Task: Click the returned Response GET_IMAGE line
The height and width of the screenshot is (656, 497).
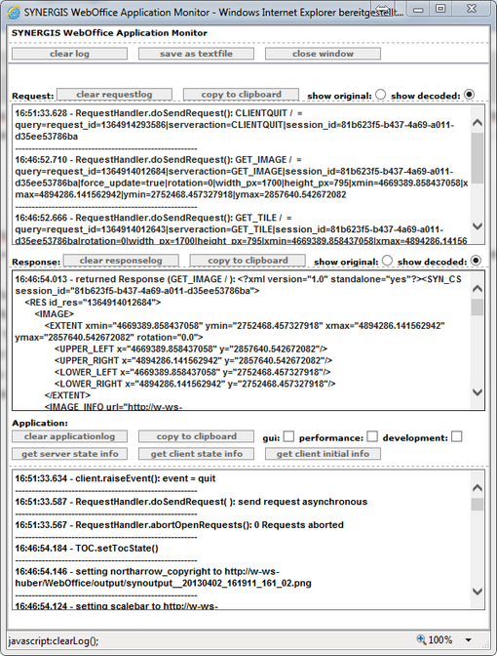Action: (238, 279)
